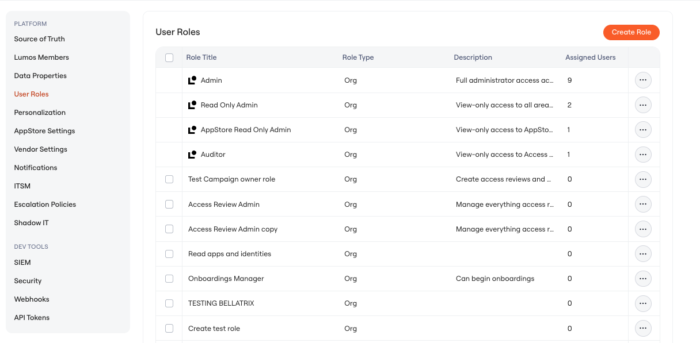
Task: Go to Lumos Members in sidebar
Action: click(41, 57)
